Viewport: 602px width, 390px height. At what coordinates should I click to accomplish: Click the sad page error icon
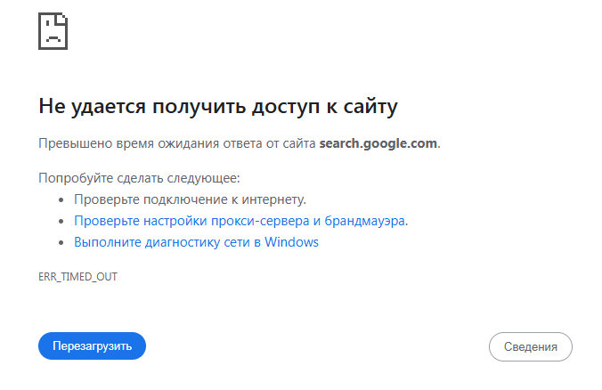pyautogui.click(x=53, y=30)
